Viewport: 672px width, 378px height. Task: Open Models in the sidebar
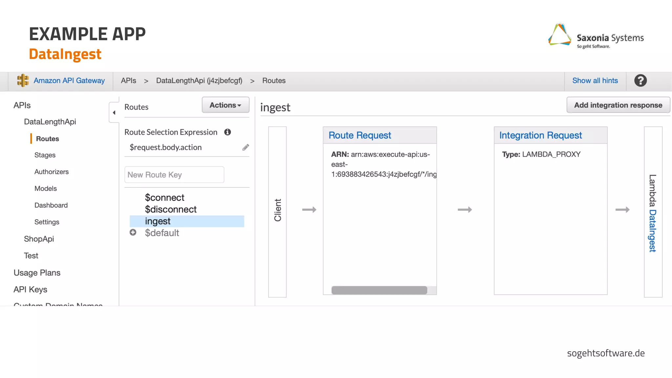pos(46,188)
